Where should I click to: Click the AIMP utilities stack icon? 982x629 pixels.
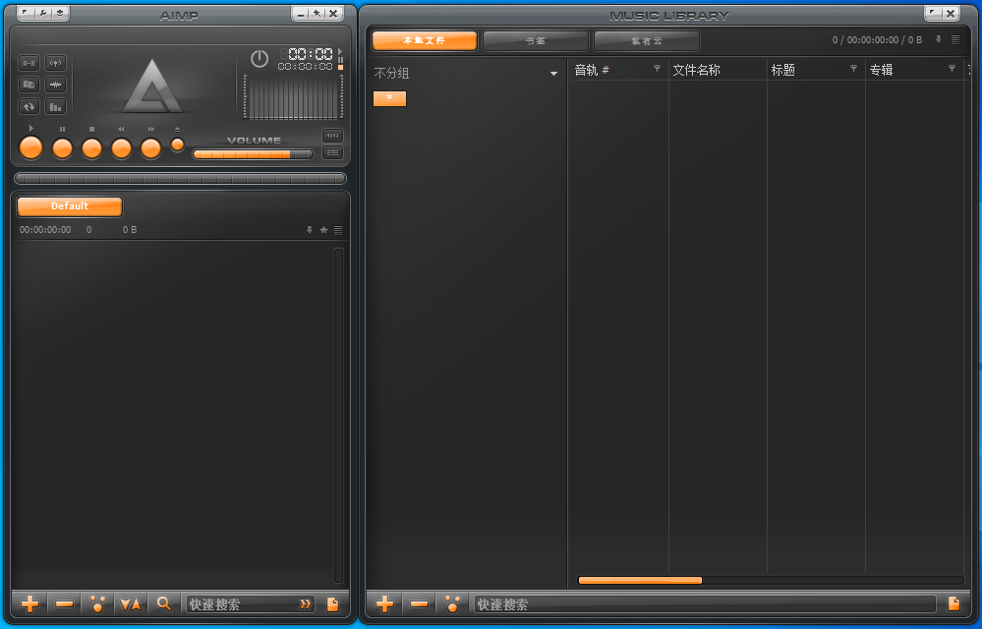coord(60,13)
